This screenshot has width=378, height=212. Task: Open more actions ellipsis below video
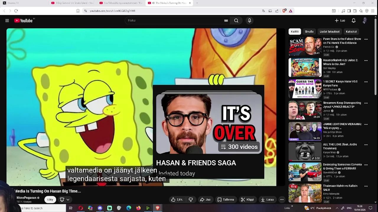click(x=282, y=200)
